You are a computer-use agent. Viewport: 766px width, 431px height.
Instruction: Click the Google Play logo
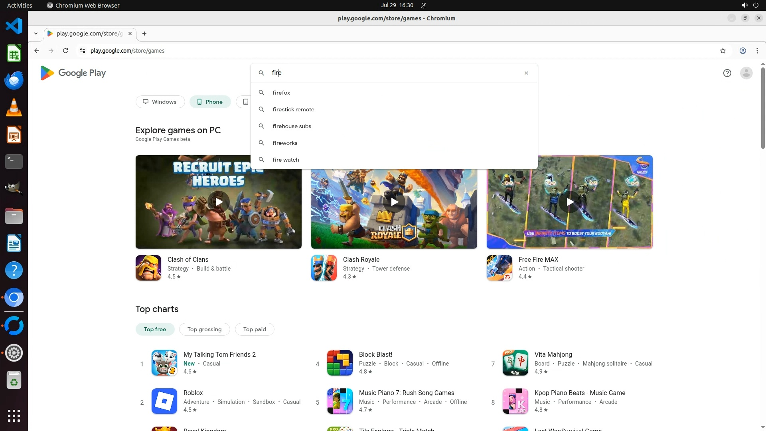(x=73, y=73)
